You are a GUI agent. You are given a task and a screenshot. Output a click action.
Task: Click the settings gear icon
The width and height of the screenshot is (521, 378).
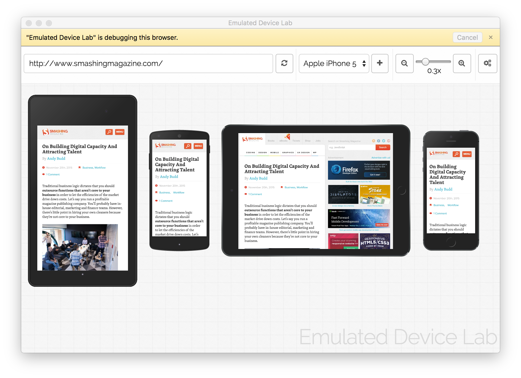487,63
